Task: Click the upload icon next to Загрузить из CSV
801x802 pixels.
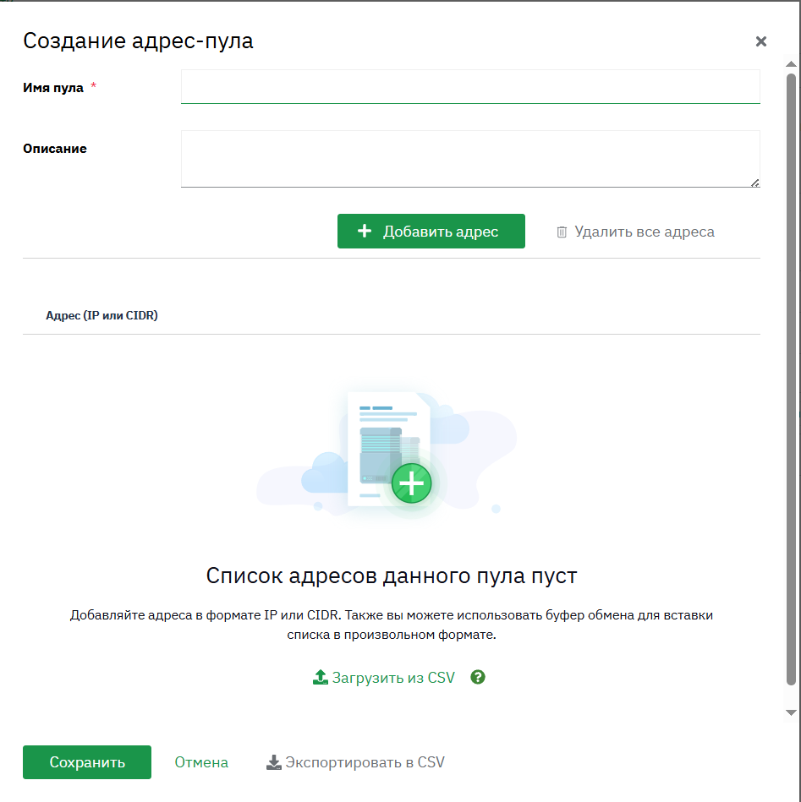Action: [x=321, y=677]
